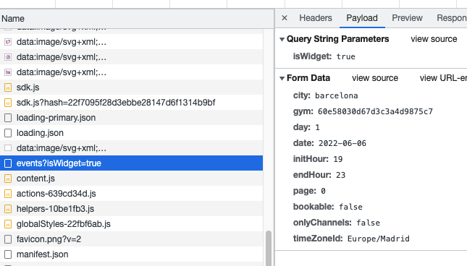Click view source for Query String Parameters
467x266 pixels.
pos(434,39)
